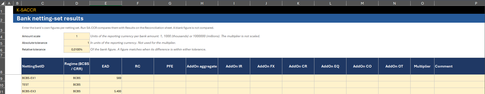This screenshot has height=94, width=485.
Task: Click the Amount scale units description text
Action: pyautogui.click(x=175, y=36)
